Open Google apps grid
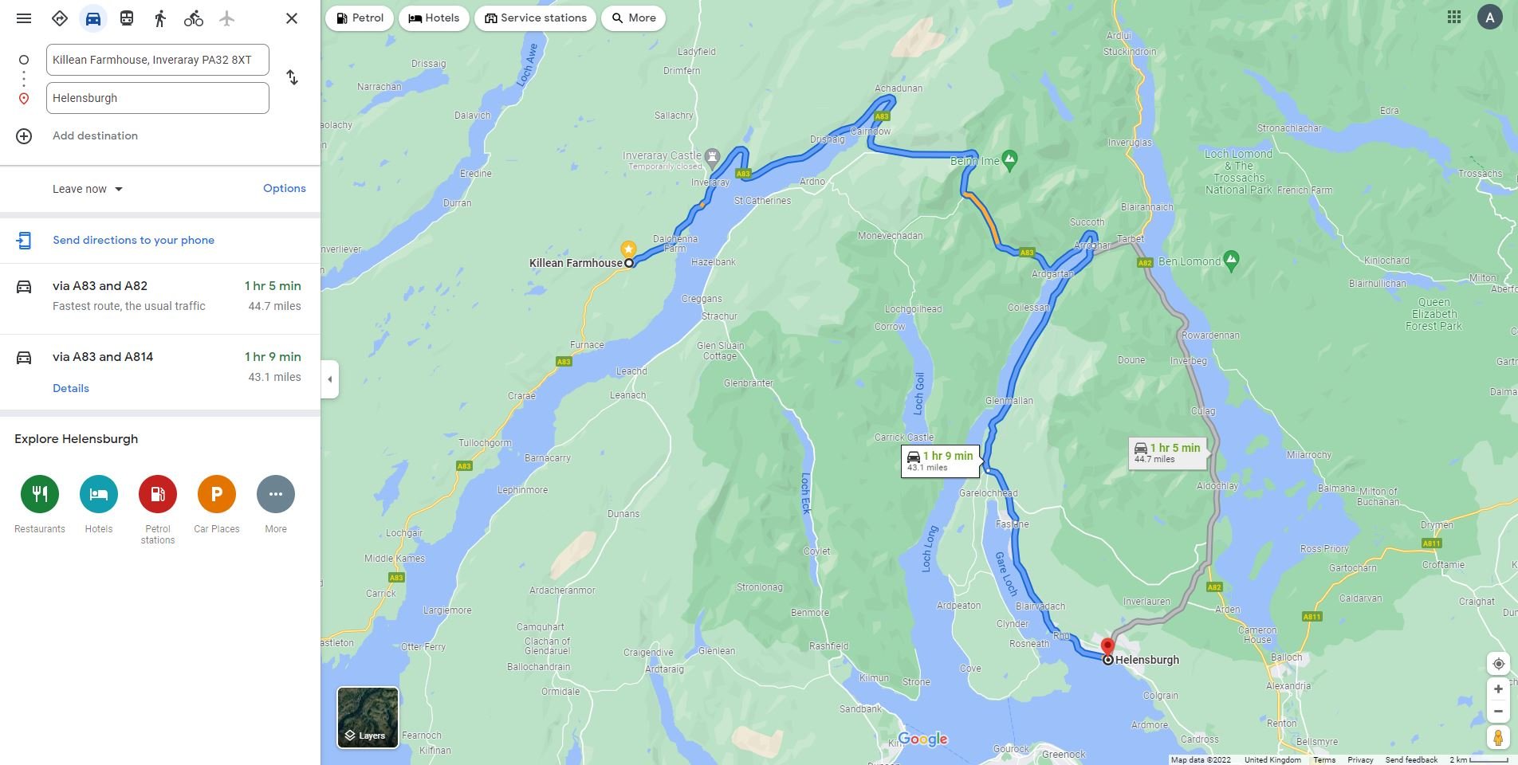 [x=1454, y=17]
